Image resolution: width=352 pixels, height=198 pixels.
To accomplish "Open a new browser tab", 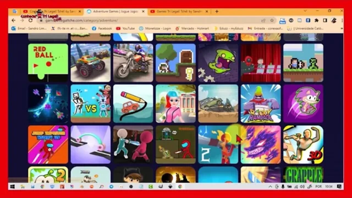I will tap(217, 12).
